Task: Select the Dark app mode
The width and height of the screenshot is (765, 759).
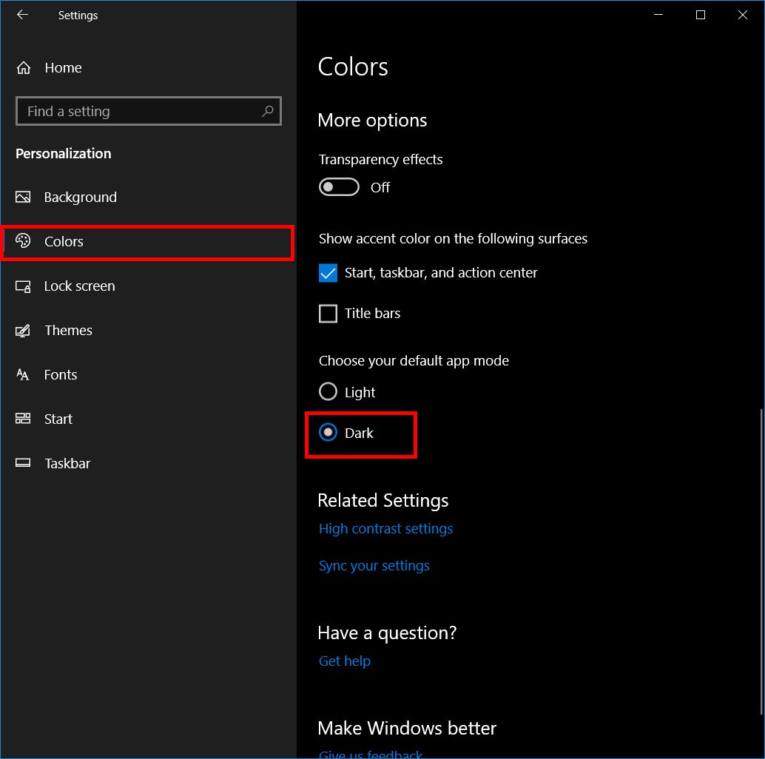Action: point(328,433)
